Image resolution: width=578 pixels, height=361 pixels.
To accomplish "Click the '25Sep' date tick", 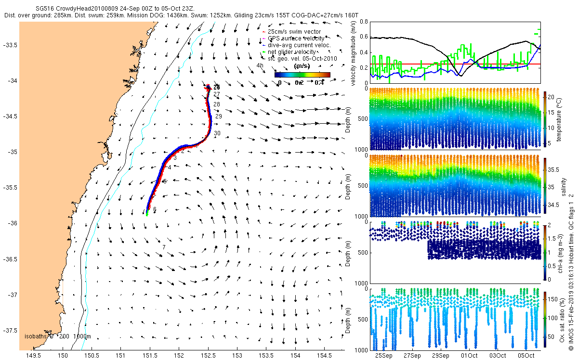I will pyautogui.click(x=384, y=355).
